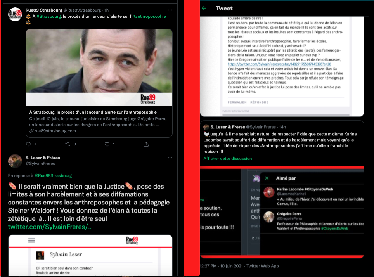Image resolution: width=374 pixels, height=277 pixels.
Task: Click RÉPONDRE under the comment
Action: pyautogui.click(x=259, y=102)
